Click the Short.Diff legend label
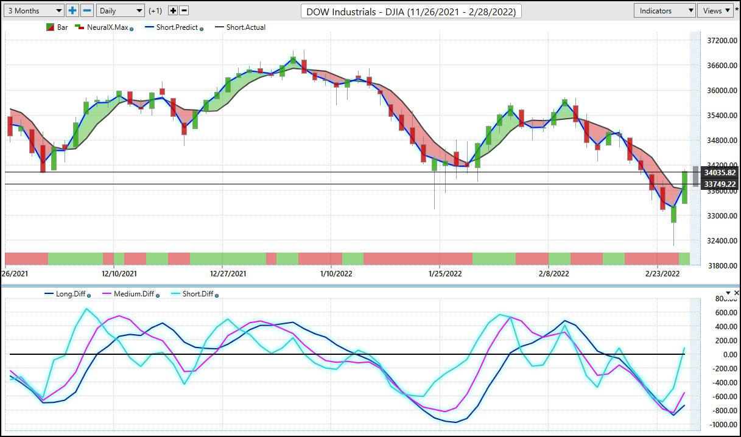Screen dimensions: 741x437 coord(198,295)
